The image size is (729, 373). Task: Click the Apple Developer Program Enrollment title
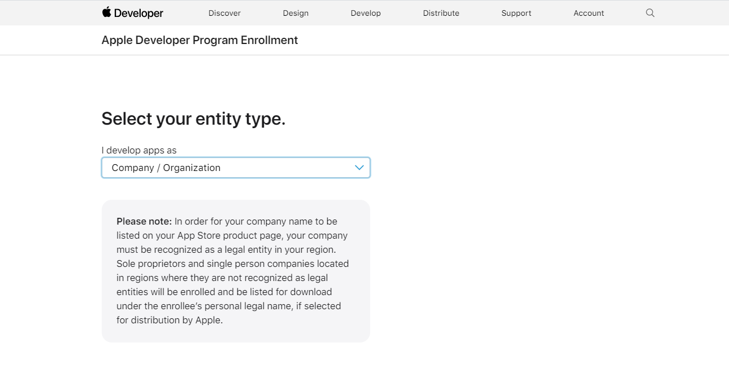[199, 40]
